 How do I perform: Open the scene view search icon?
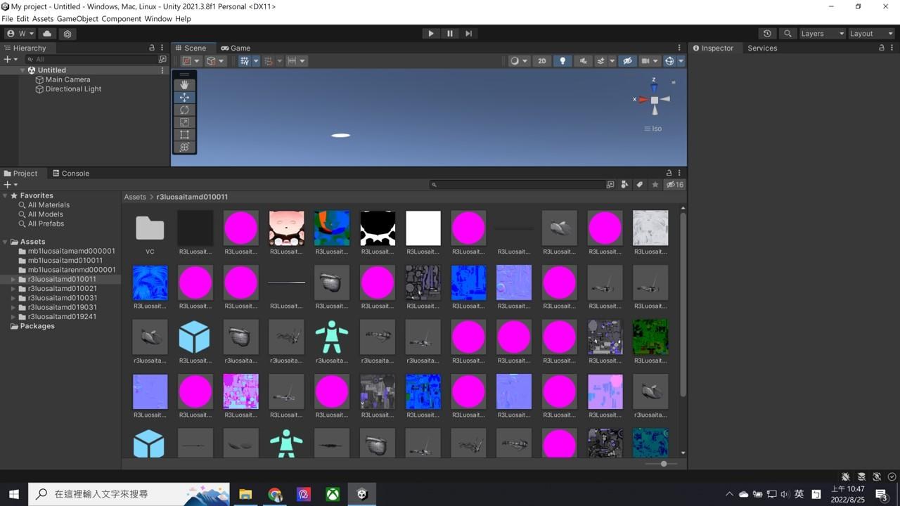(x=787, y=33)
